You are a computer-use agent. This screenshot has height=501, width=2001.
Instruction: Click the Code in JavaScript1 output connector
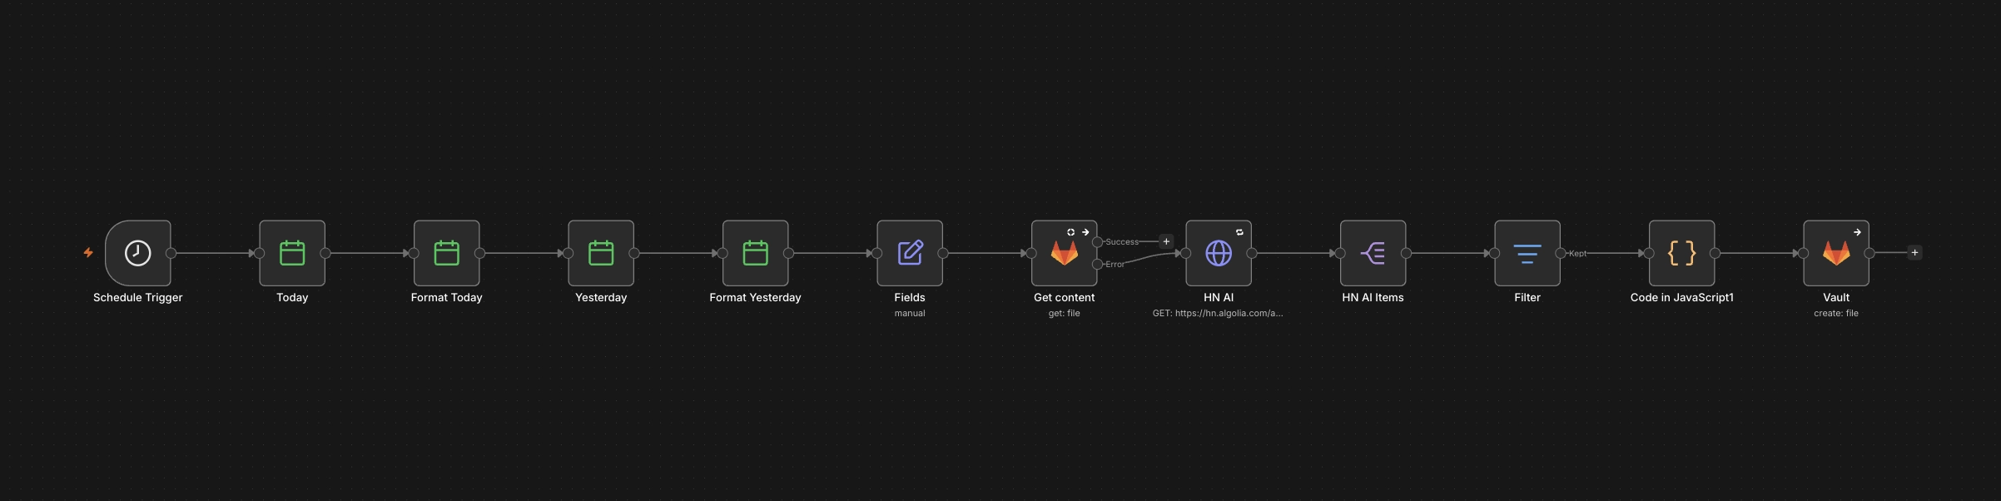pos(1715,253)
